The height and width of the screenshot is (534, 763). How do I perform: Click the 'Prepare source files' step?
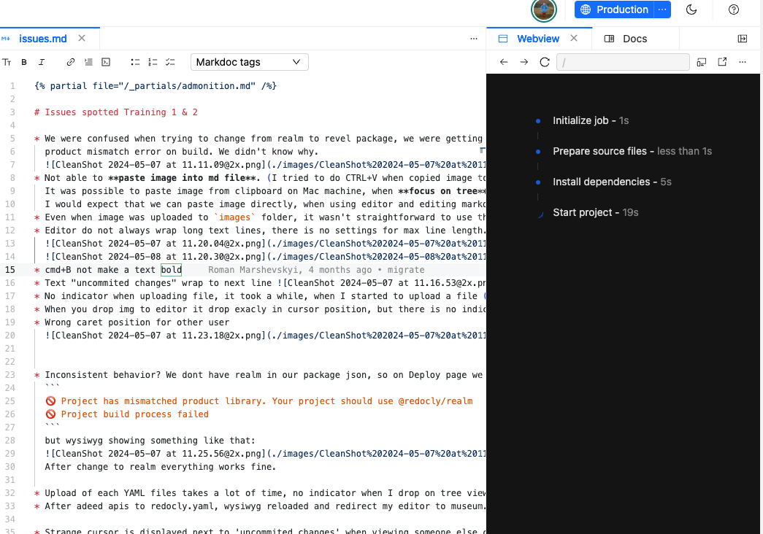[632, 151]
